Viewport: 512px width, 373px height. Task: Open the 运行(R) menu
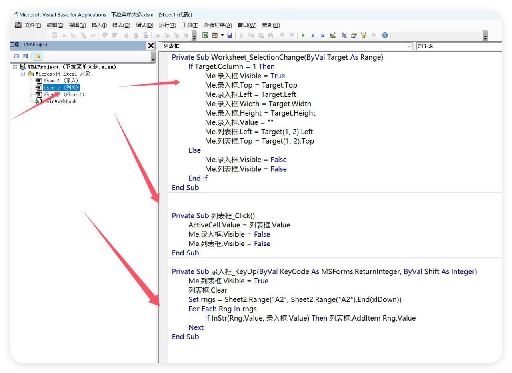168,25
